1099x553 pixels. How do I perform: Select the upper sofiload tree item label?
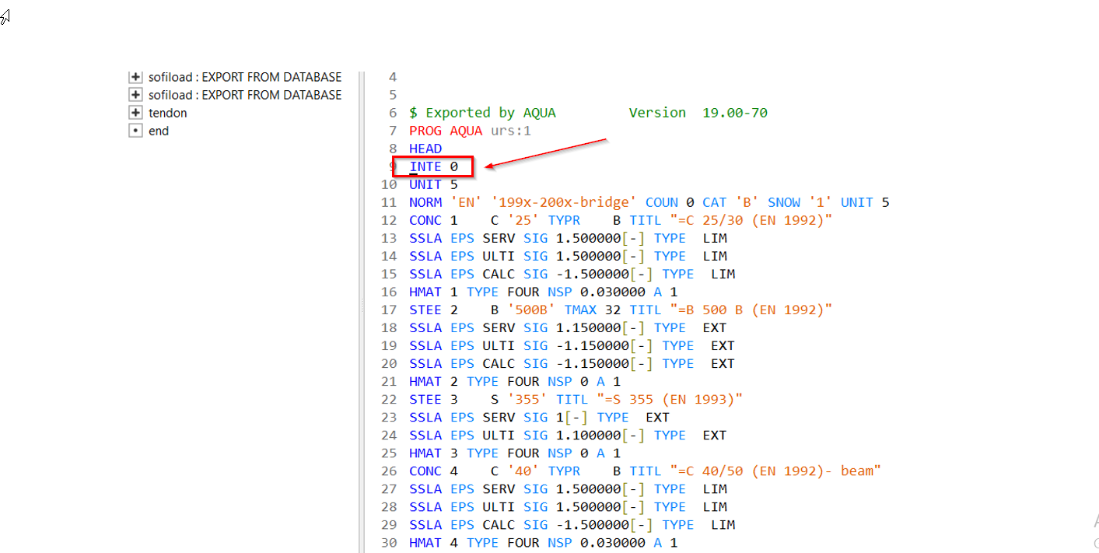click(244, 77)
